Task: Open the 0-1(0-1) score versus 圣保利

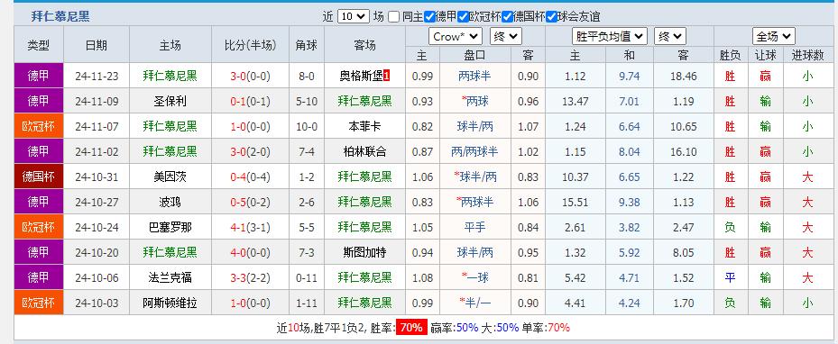Action: [250, 102]
